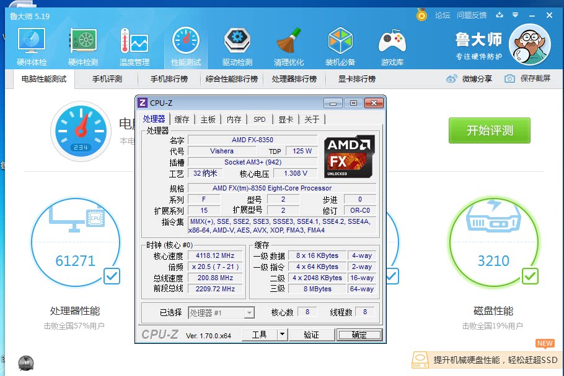Viewport: 564px width, 376px height.
Task: Click the green 开始评测 button
Action: 490,130
